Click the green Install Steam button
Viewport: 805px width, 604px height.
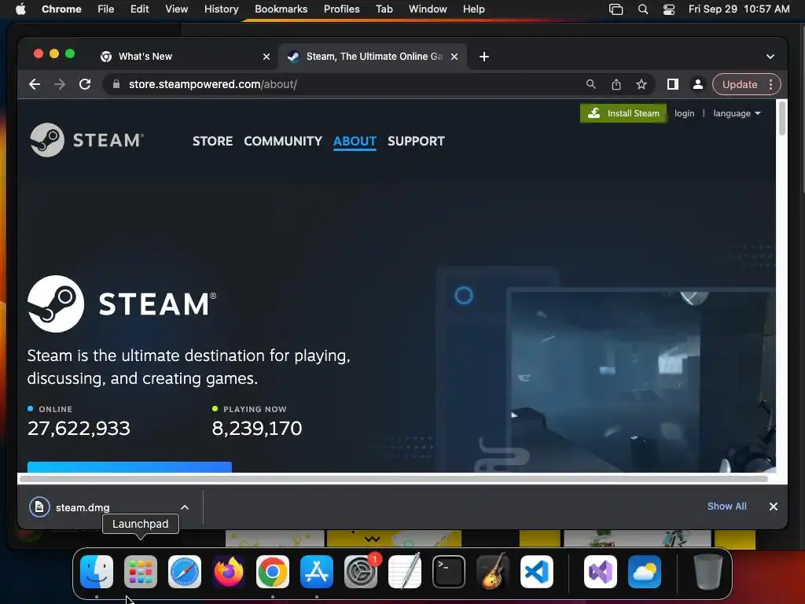pos(623,113)
